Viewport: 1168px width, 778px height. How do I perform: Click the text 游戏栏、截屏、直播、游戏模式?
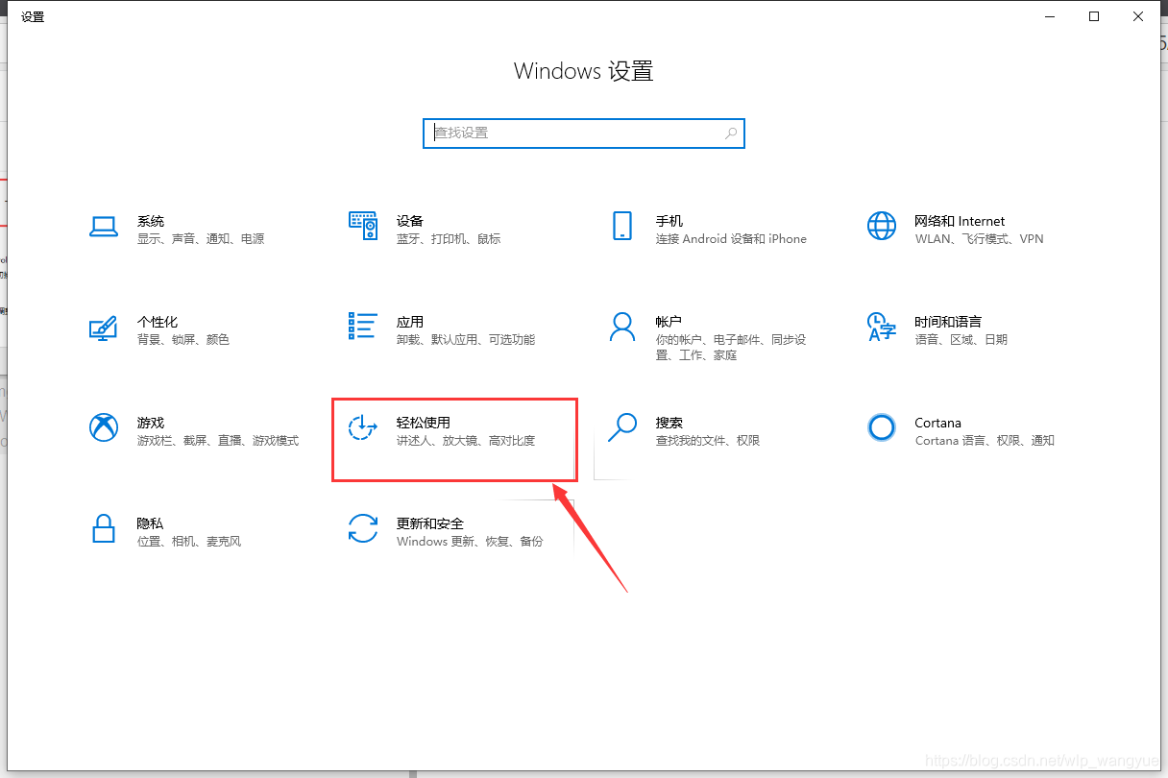tap(217, 441)
